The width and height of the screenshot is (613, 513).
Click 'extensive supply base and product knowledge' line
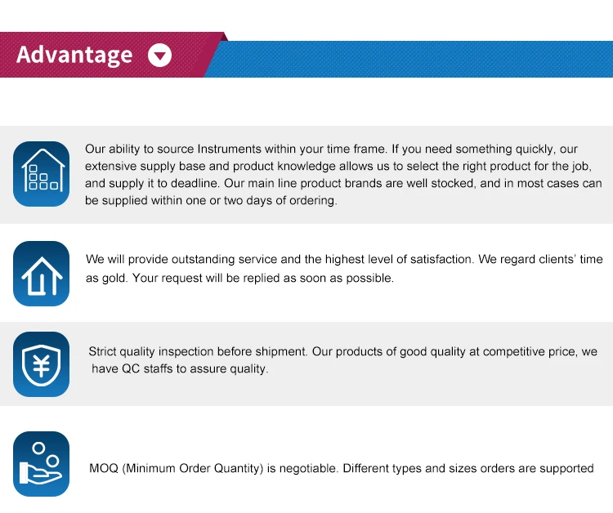338,166
